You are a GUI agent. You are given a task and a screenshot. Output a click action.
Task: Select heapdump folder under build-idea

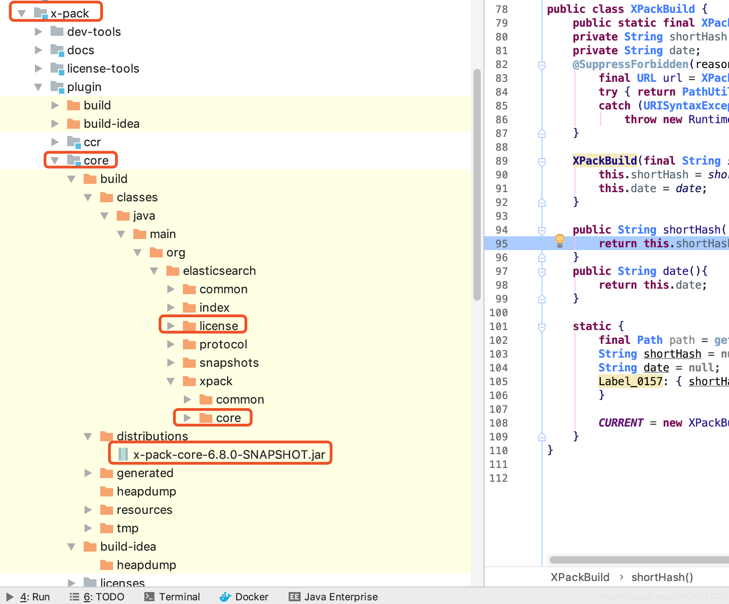tap(146, 565)
